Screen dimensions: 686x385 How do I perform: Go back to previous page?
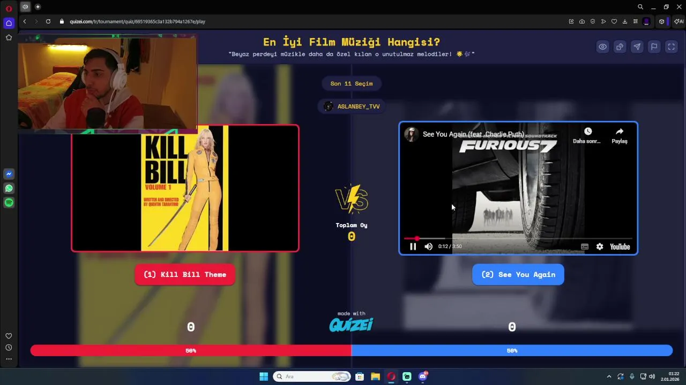click(x=25, y=21)
